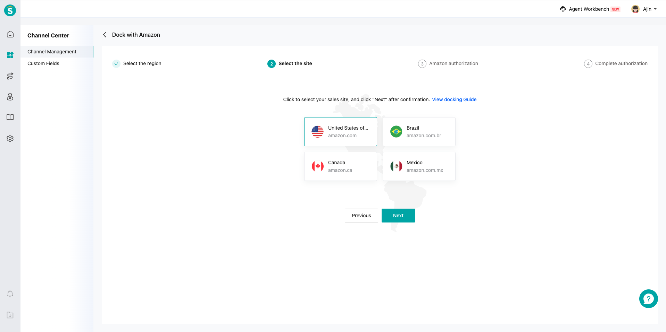Click the green S logo icon
The image size is (666, 332).
pos(10,10)
